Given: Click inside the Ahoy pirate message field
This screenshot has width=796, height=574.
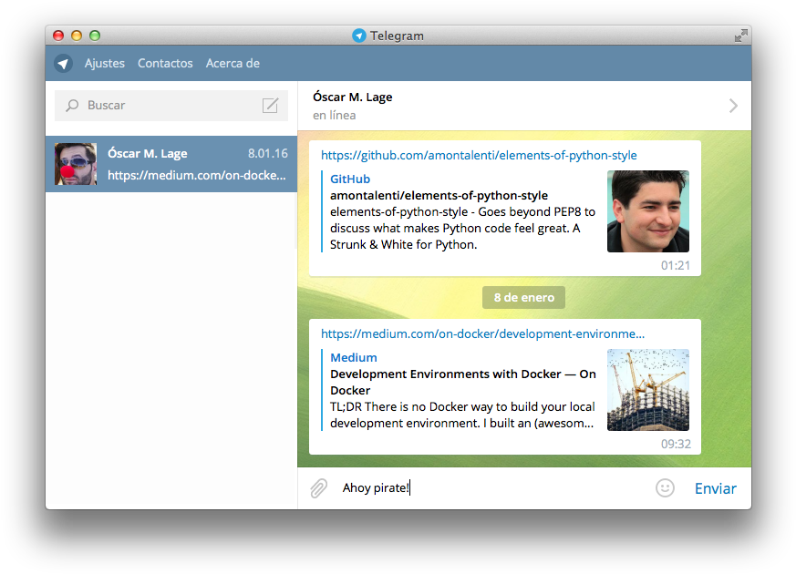Looking at the screenshot, I should pos(410,487).
